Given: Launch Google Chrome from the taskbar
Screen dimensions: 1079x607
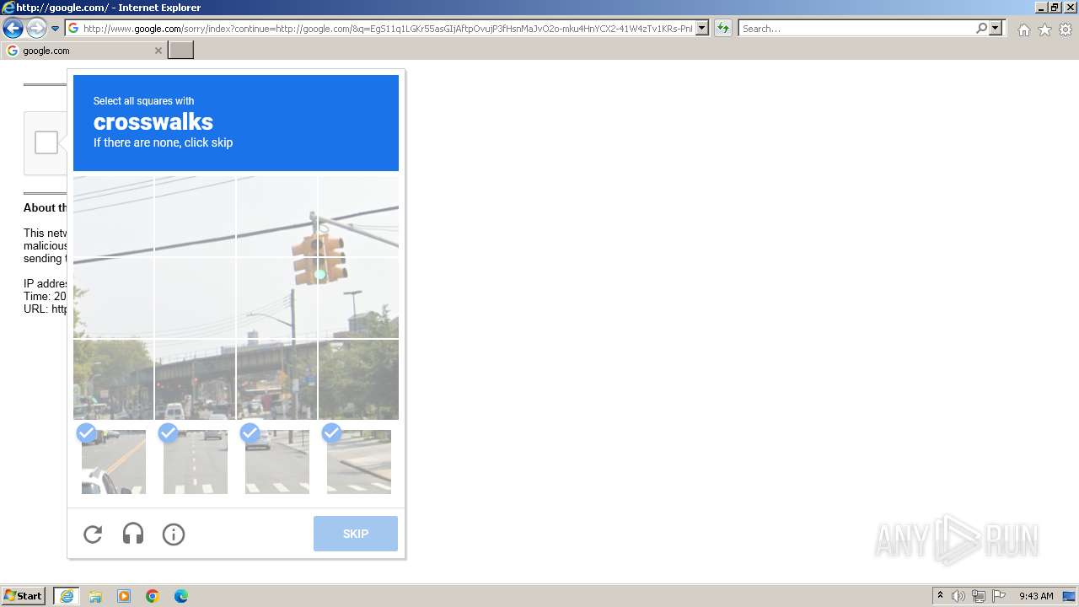Looking at the screenshot, I should click(x=153, y=596).
